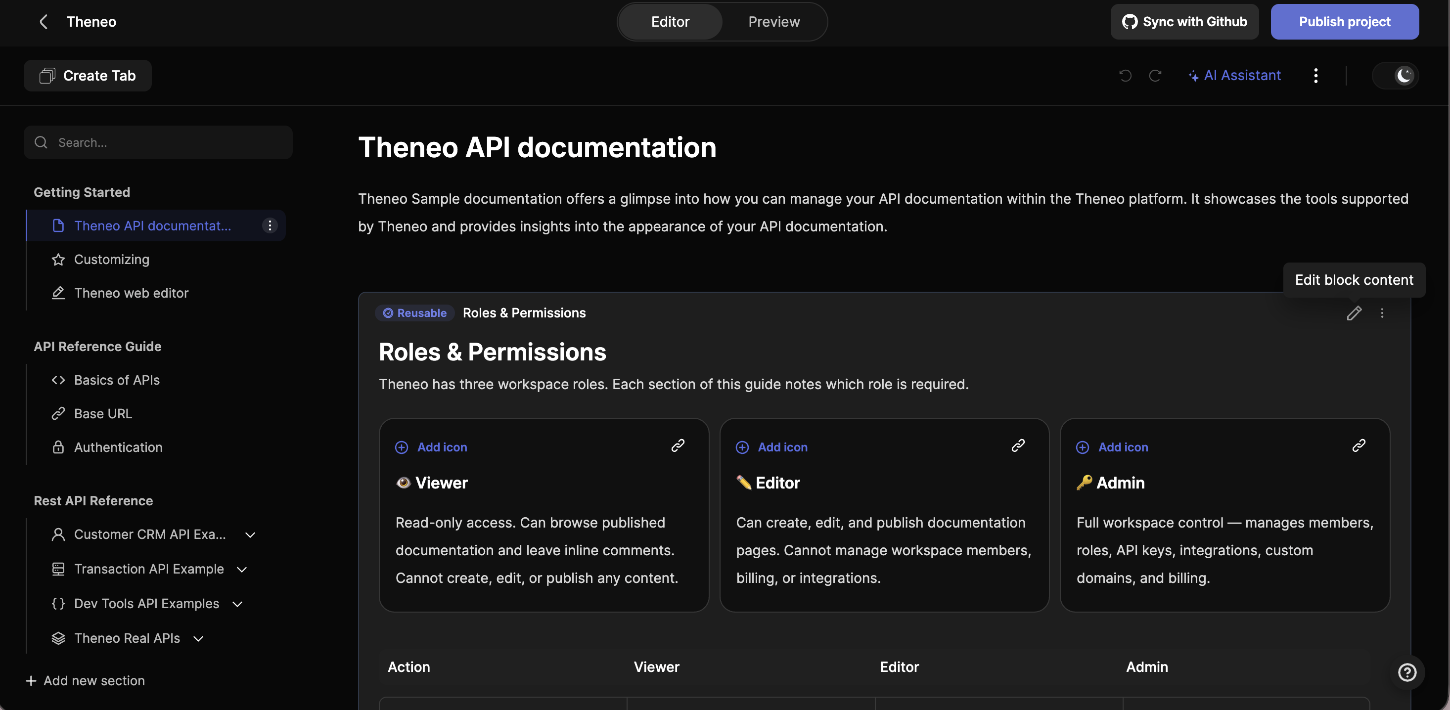The height and width of the screenshot is (710, 1450).
Task: Click the Editor card title
Action: tap(777, 483)
